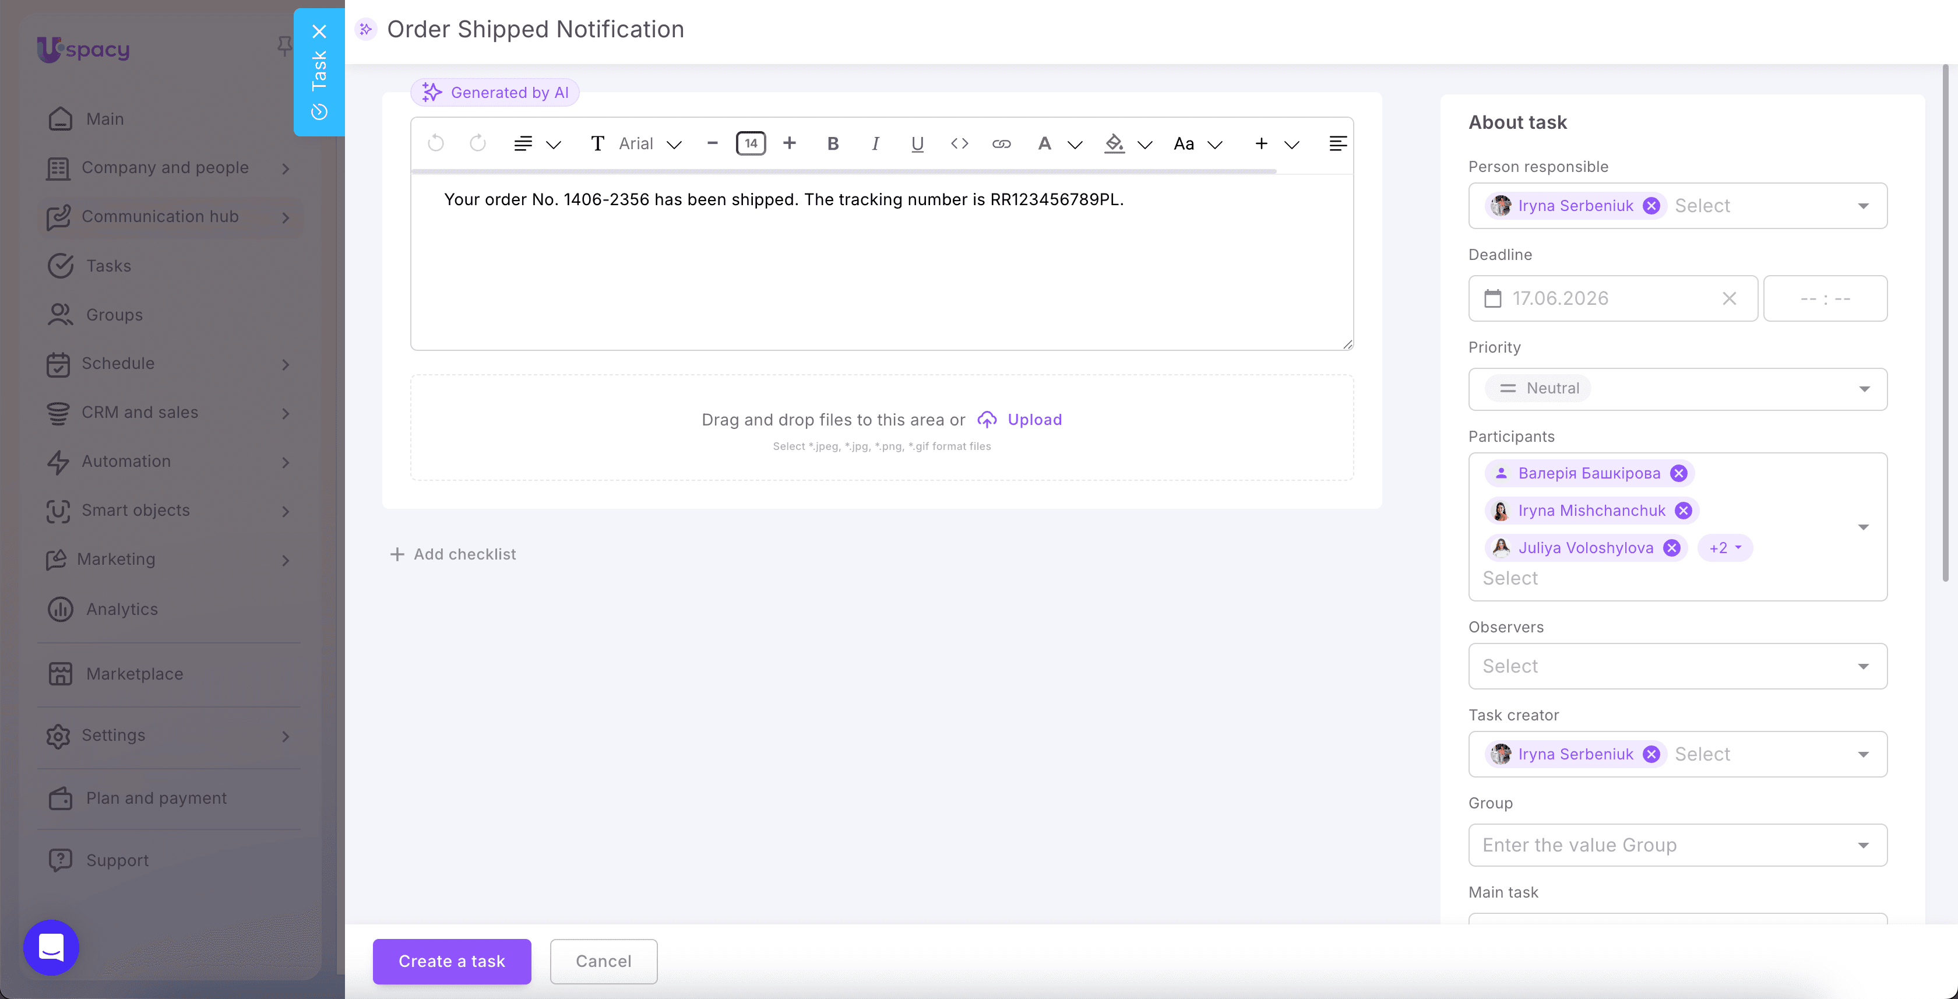The height and width of the screenshot is (999, 1958).
Task: Click the Support question icon
Action: pos(60,860)
